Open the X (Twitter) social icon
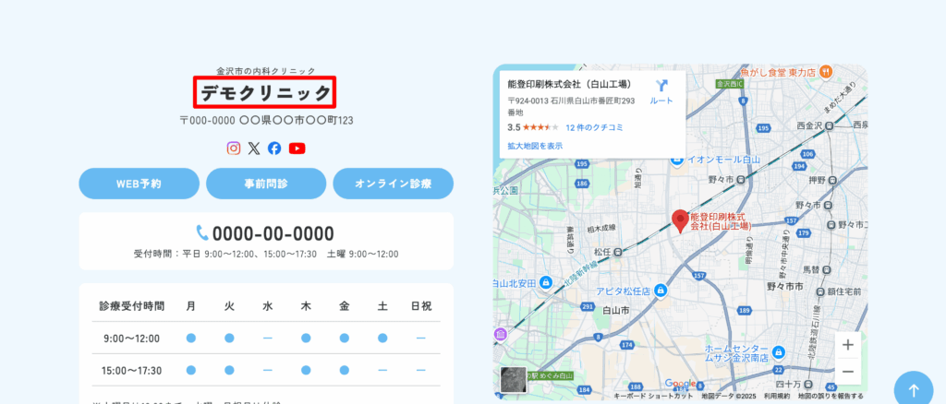Image resolution: width=946 pixels, height=404 pixels. point(254,148)
